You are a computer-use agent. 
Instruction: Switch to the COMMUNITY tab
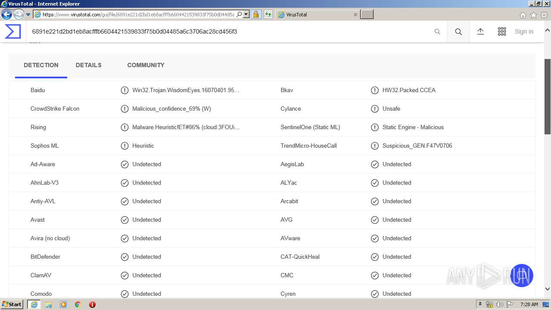coord(146,65)
